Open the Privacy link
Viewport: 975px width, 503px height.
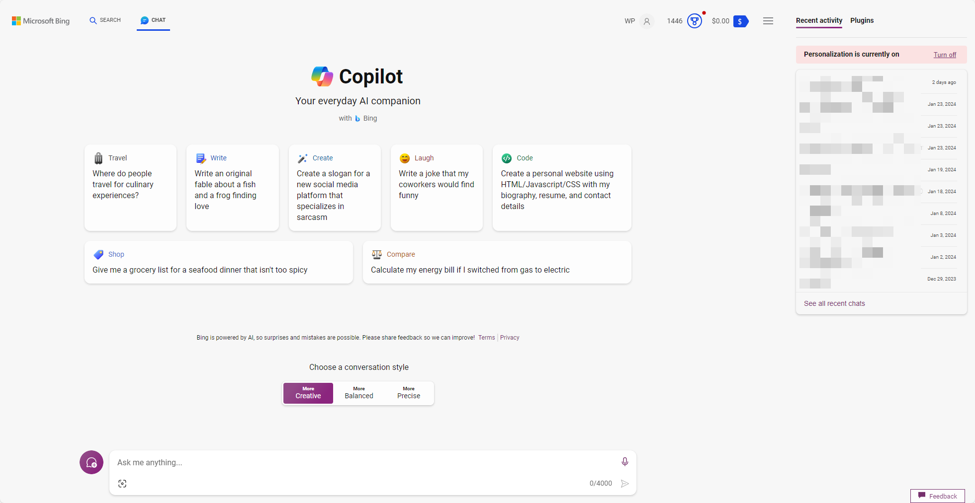[x=510, y=338]
